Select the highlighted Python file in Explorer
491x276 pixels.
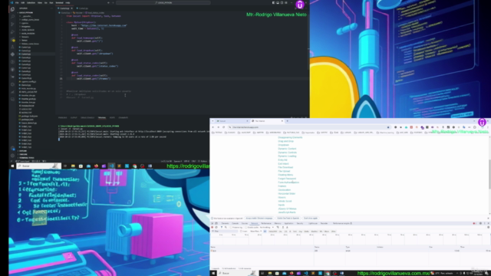pos(26,54)
